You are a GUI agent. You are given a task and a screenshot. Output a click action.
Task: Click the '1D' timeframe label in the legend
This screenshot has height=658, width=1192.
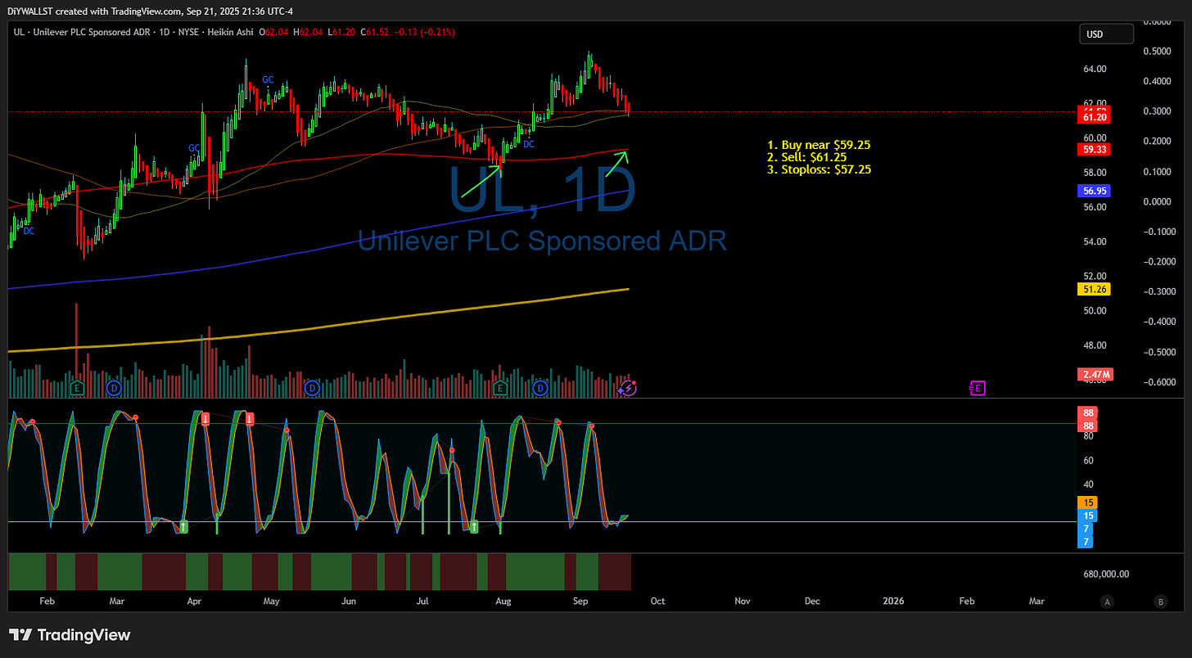(x=166, y=33)
